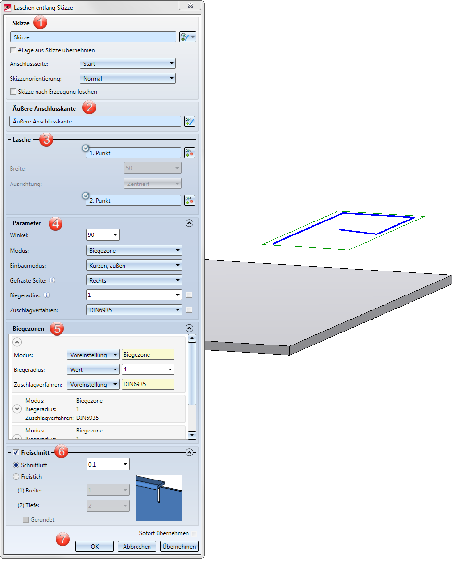Click the point picker icon for 1. Punkt
460x566 pixels.
coord(189,153)
